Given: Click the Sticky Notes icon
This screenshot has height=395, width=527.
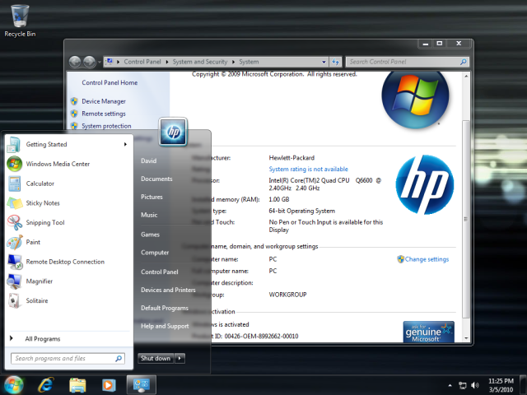Looking at the screenshot, I should 15,203.
